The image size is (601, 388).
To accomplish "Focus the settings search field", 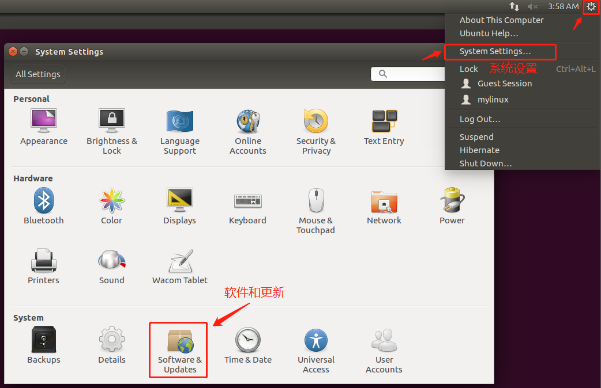I will point(408,74).
